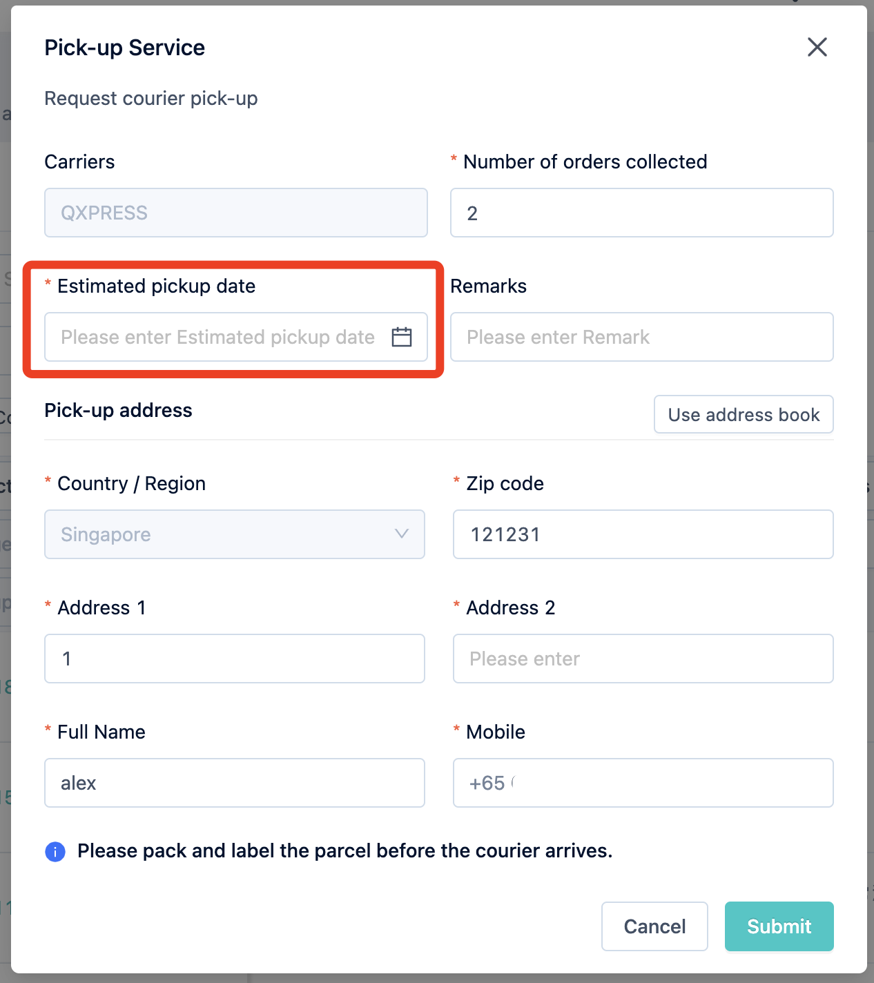Submit the pick-up request
874x983 pixels.
point(779,926)
